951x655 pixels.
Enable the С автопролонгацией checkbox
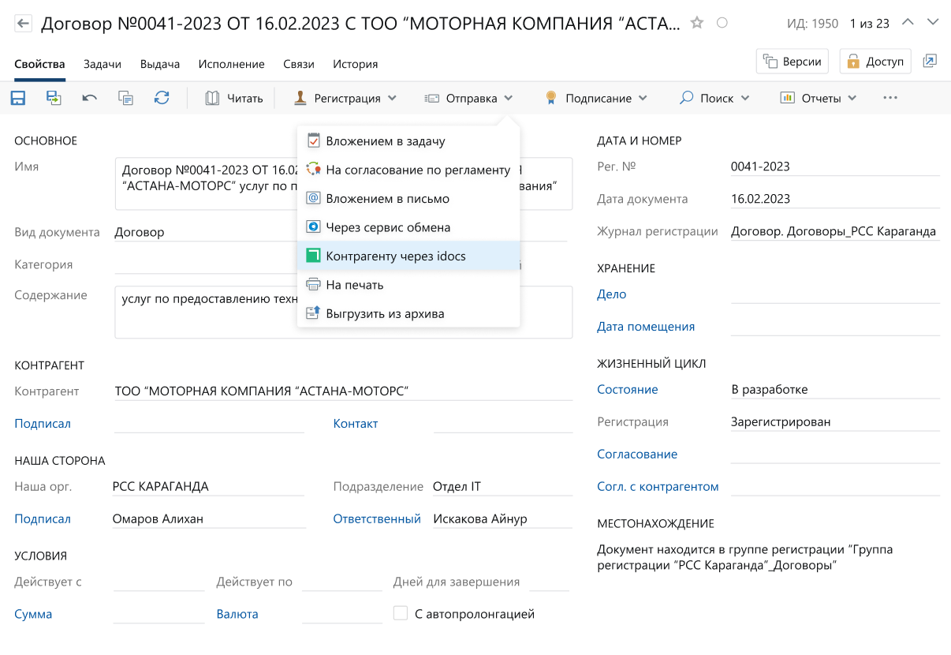pyautogui.click(x=399, y=613)
